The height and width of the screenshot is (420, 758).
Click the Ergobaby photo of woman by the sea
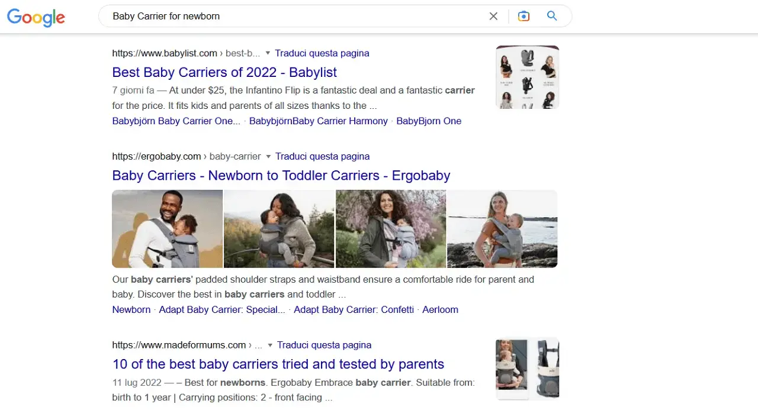[x=502, y=229]
